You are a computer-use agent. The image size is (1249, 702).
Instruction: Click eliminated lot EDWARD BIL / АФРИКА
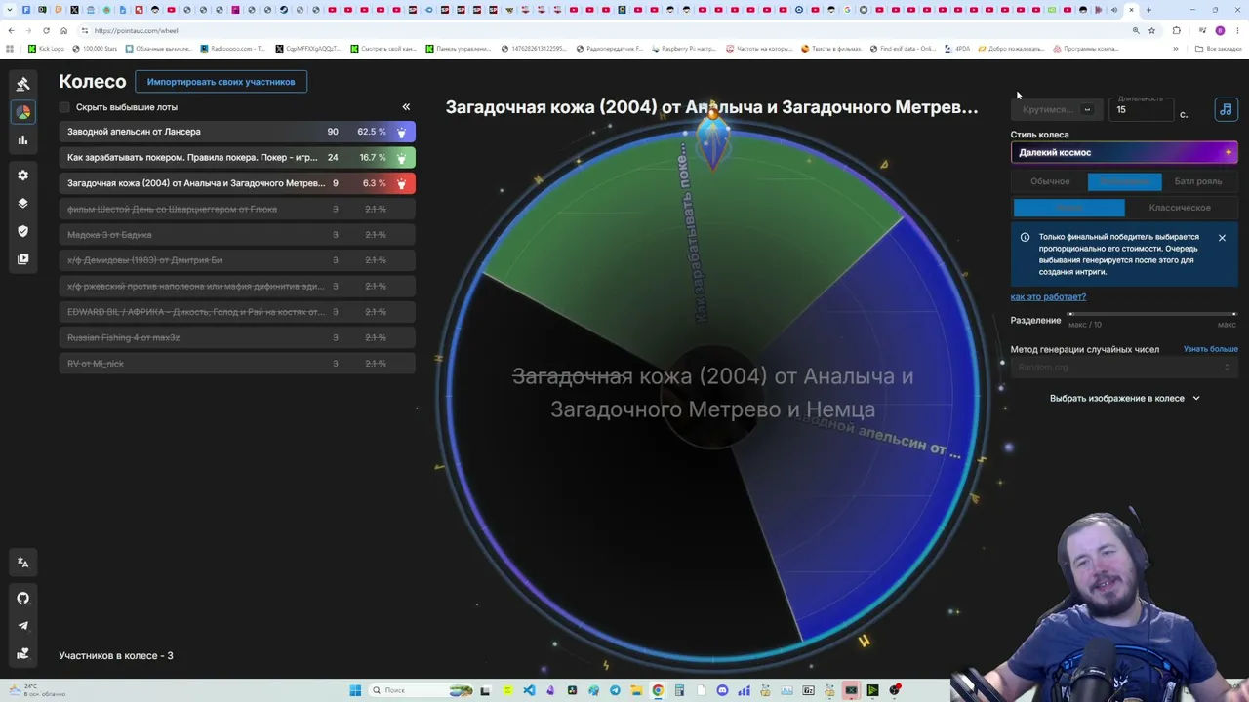pyautogui.click(x=237, y=312)
